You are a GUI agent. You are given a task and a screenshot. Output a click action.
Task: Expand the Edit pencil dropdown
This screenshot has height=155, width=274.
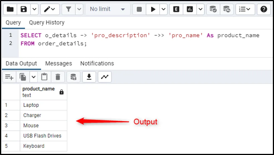[50, 9]
